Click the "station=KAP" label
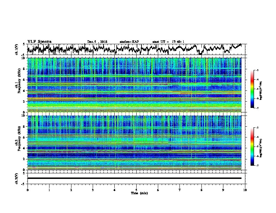The width and height of the screenshot is (276, 213). [129, 42]
